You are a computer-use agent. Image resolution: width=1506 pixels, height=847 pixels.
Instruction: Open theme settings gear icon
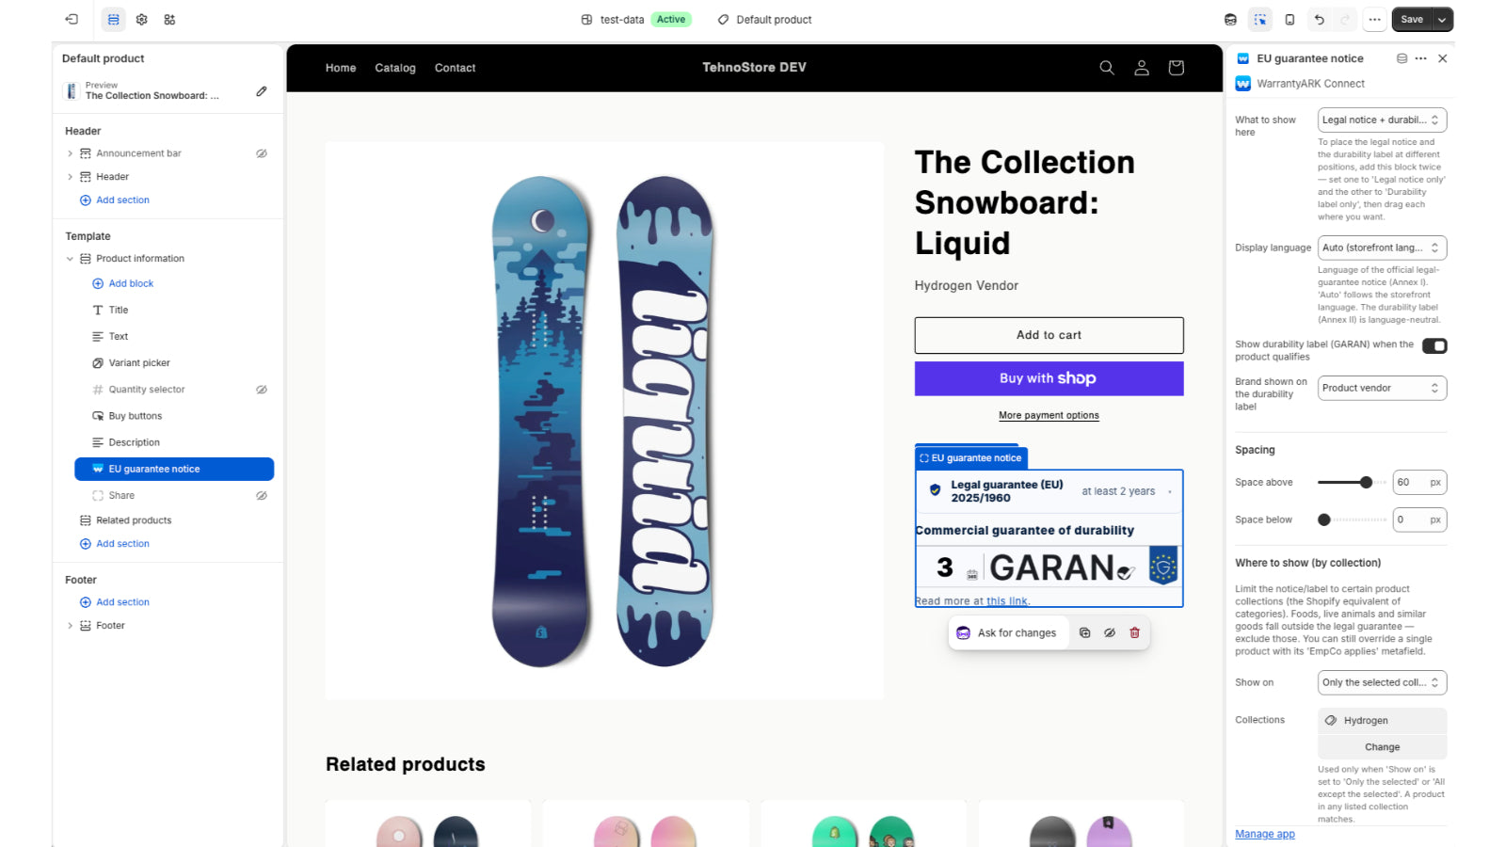point(141,19)
